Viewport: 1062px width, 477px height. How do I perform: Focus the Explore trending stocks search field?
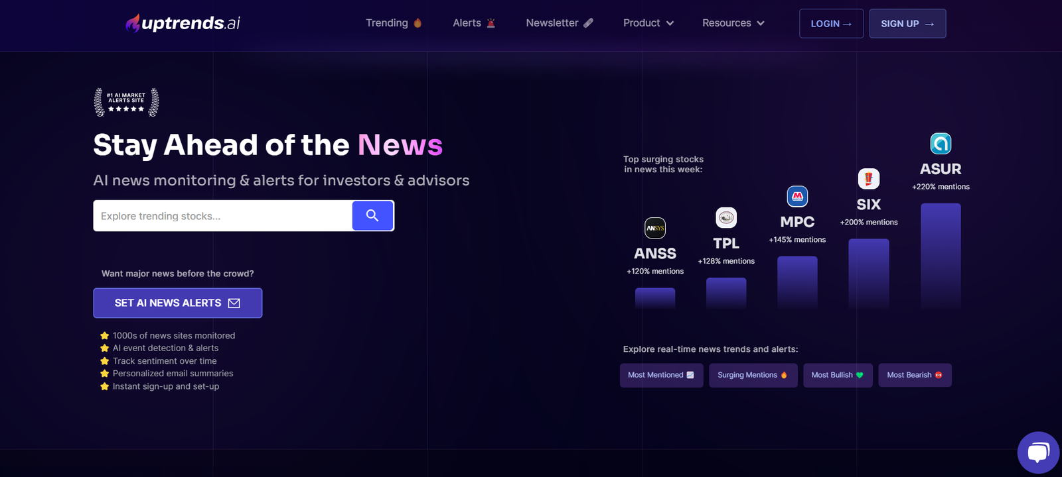click(223, 216)
